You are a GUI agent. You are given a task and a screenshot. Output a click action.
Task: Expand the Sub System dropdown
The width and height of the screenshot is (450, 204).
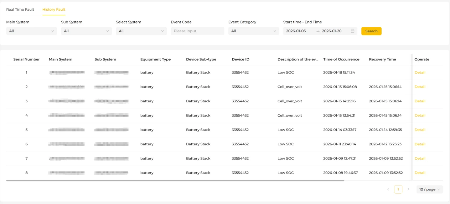pyautogui.click(x=87, y=31)
